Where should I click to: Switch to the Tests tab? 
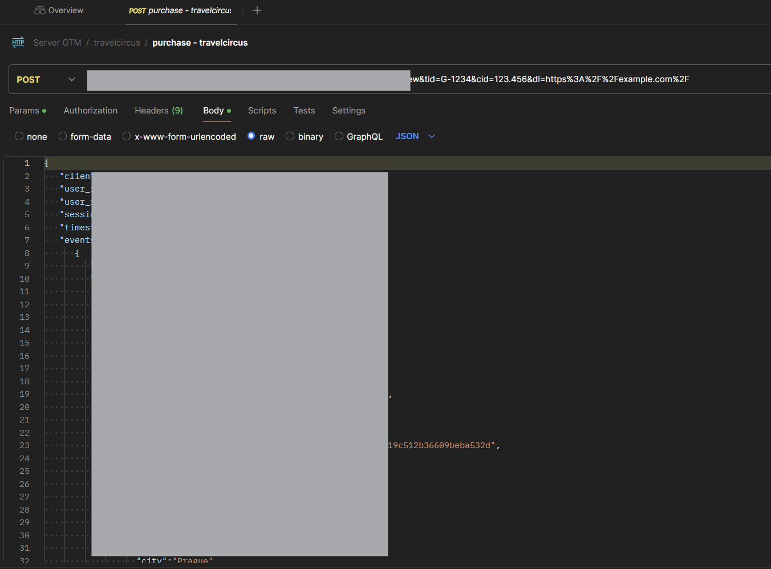coord(304,111)
